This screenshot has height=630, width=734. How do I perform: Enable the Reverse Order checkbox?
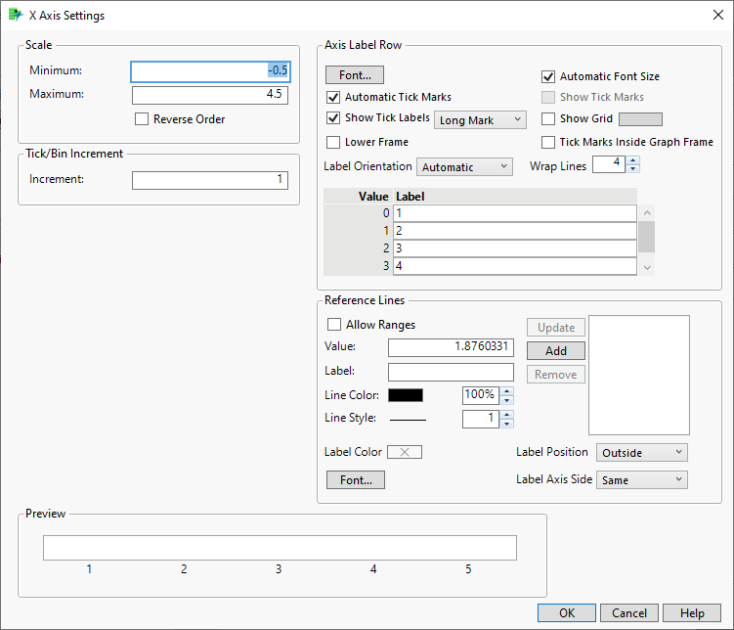[144, 119]
